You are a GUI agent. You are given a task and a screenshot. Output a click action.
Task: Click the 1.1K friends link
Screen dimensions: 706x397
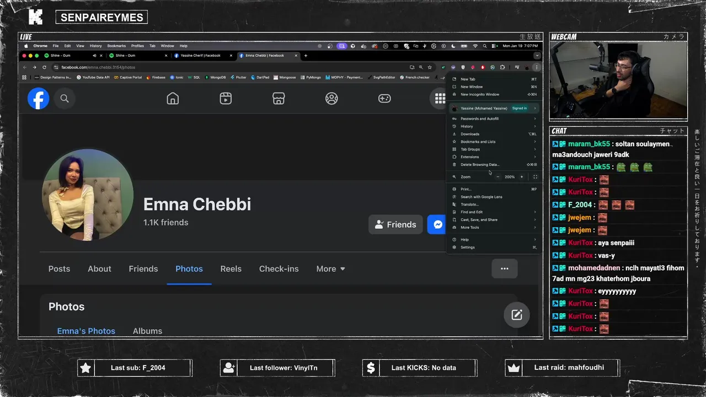point(166,222)
